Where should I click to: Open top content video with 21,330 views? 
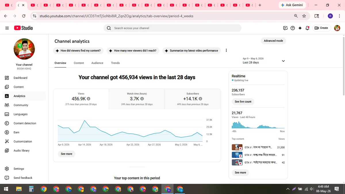pyautogui.click(x=258, y=147)
